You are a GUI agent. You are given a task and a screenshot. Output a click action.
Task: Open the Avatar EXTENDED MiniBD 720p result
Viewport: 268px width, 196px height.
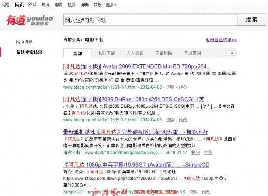(138, 66)
